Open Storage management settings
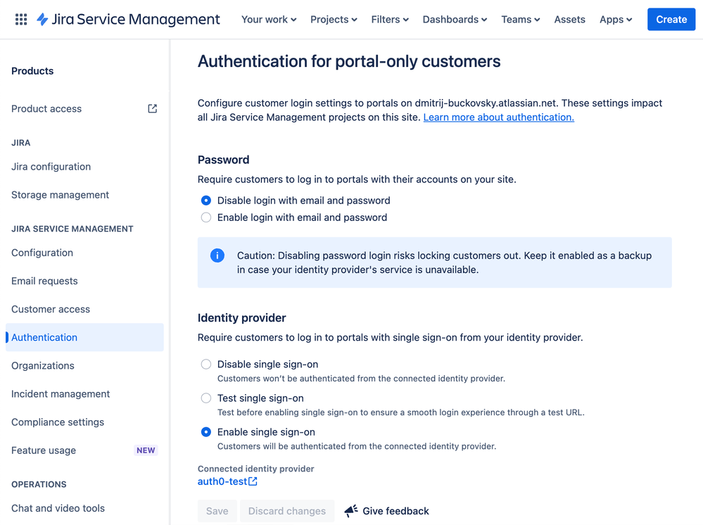Viewport: 703px width, 525px height. (x=84, y=194)
